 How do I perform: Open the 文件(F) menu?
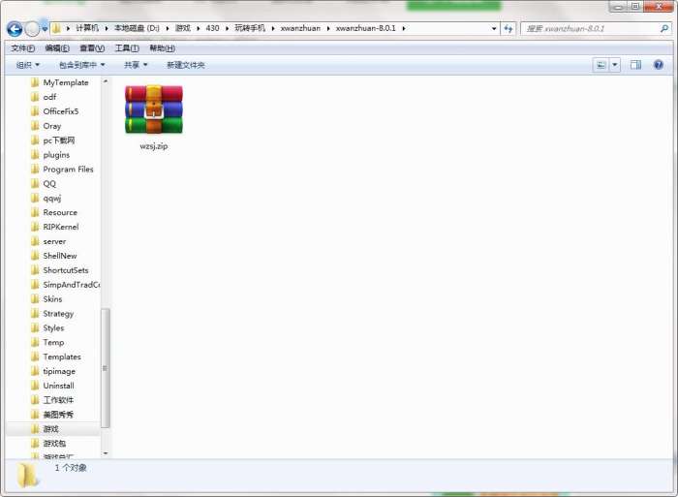(23, 48)
